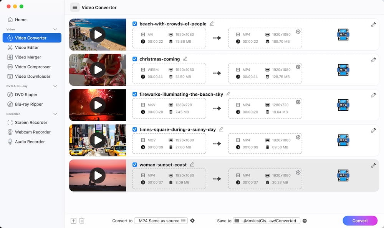The height and width of the screenshot is (228, 384).
Task: Uncheck the woman-sunset-coast video
Action: pos(135,165)
